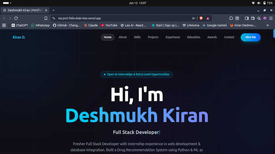Open the ChatGPT bookmark
275x154 pixels.
(20, 25)
